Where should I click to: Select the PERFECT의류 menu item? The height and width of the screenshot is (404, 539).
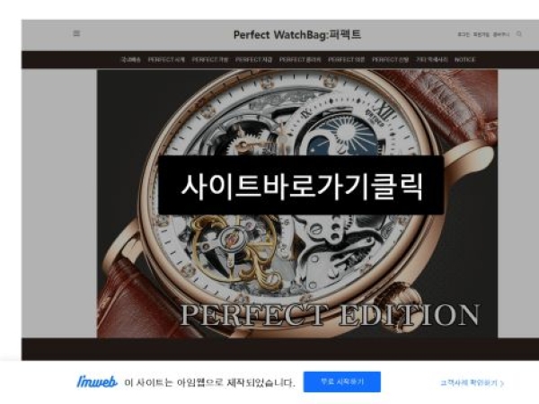click(346, 60)
